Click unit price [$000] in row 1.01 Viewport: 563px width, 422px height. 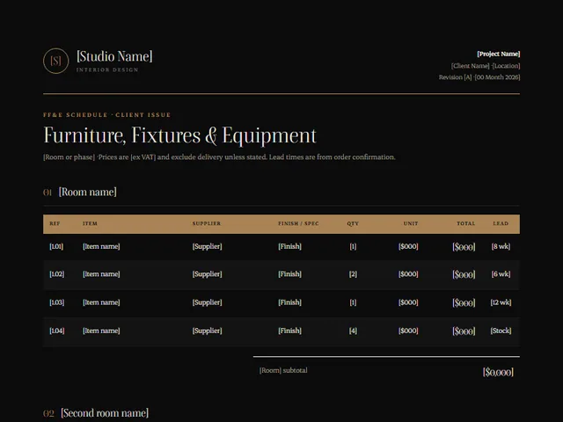[x=408, y=246]
